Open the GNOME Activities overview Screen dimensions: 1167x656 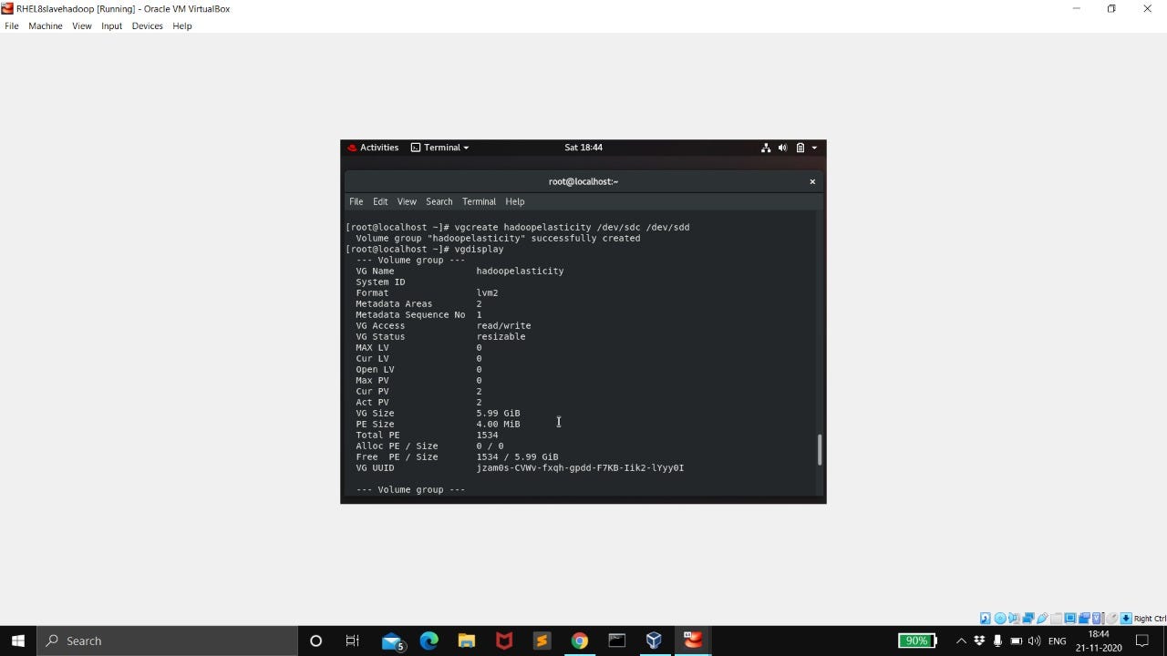[374, 148]
